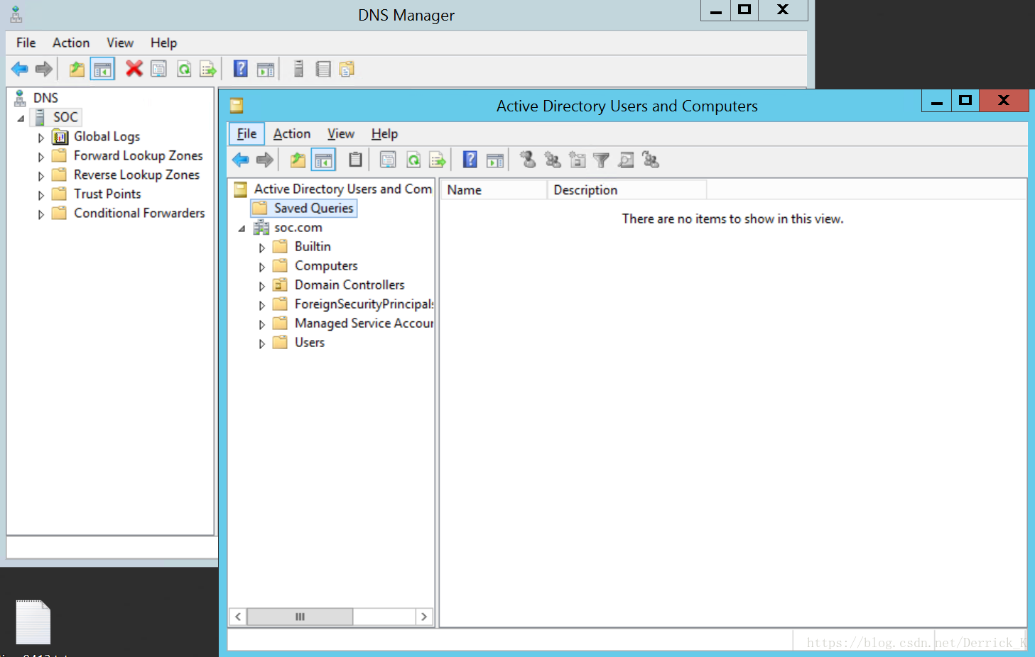Click the Back arrow in Active Directory toolbar

tap(241, 160)
